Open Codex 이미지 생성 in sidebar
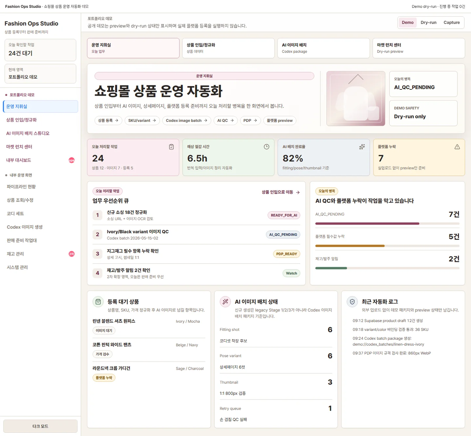This screenshot has height=436, width=471. click(40, 227)
